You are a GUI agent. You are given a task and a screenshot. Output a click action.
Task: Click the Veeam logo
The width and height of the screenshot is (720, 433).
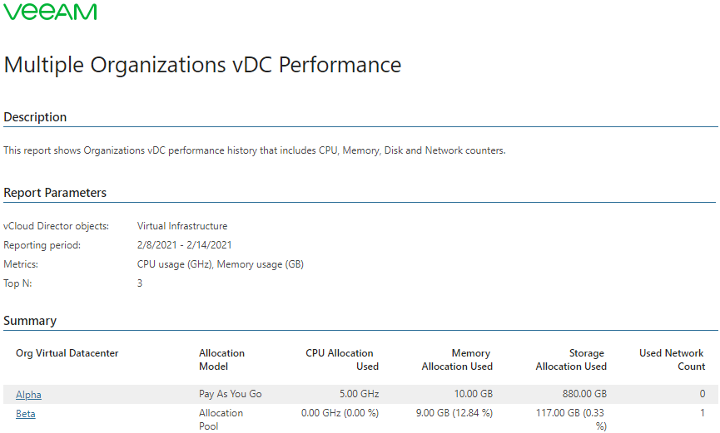pyautogui.click(x=50, y=12)
